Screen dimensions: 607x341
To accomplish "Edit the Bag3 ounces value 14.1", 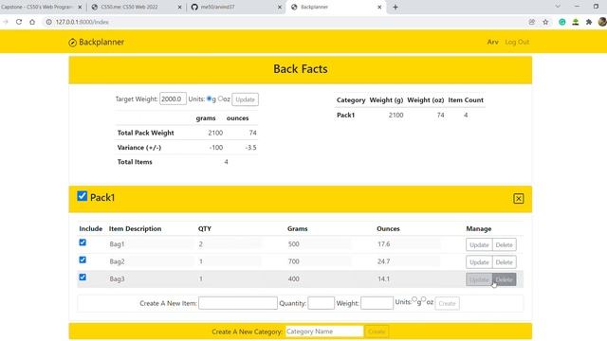I will click(409, 279).
